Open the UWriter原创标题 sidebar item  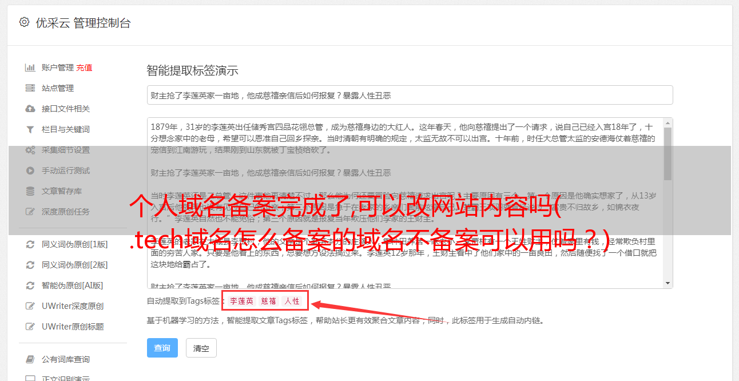(73, 327)
